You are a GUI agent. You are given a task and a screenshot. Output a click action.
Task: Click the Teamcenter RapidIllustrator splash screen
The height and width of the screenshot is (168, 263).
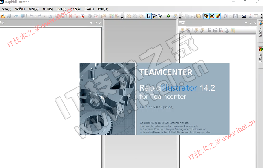pyautogui.click(x=155, y=99)
